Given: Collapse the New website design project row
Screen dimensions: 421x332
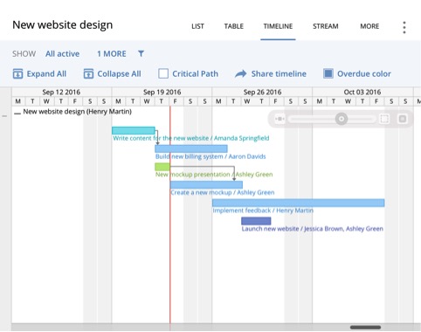Looking at the screenshot, I should 17,113.
